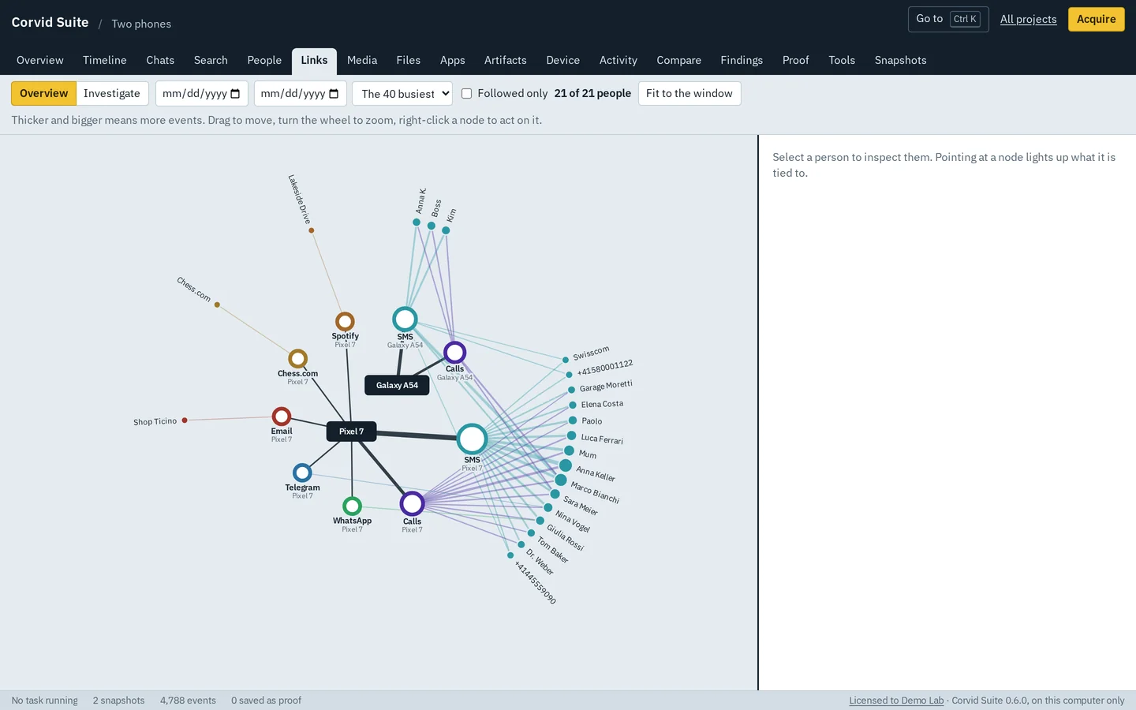Click the Spotify Pixel 7 node circle
1136x710 pixels.
tap(345, 321)
